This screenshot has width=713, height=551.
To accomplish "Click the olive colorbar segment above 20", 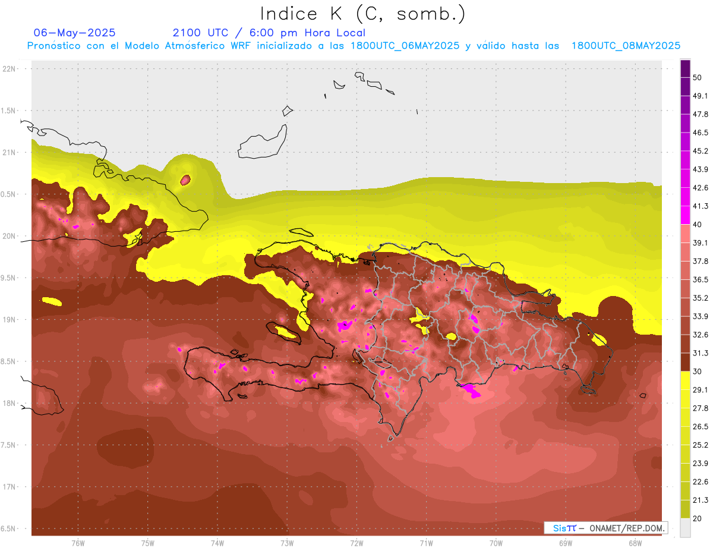I will [685, 509].
